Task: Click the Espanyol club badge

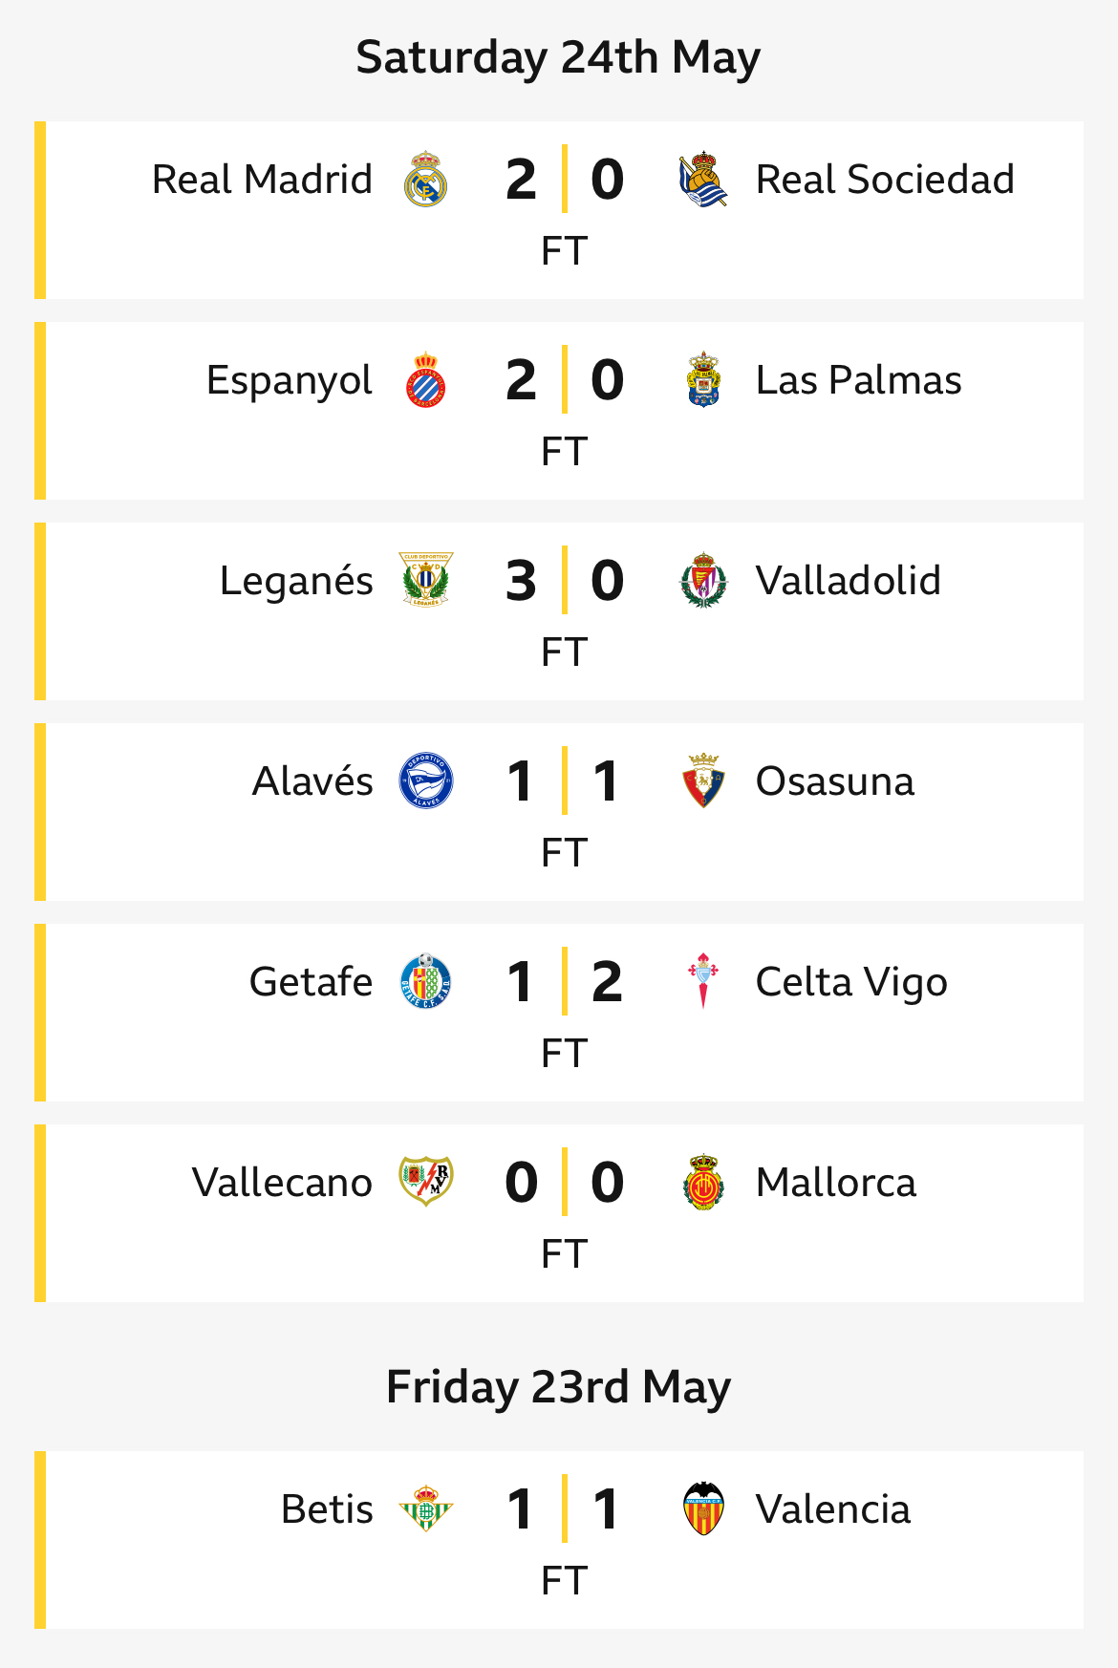Action: [x=425, y=380]
